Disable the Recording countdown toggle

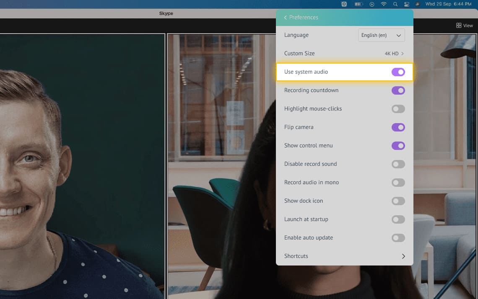pos(398,90)
